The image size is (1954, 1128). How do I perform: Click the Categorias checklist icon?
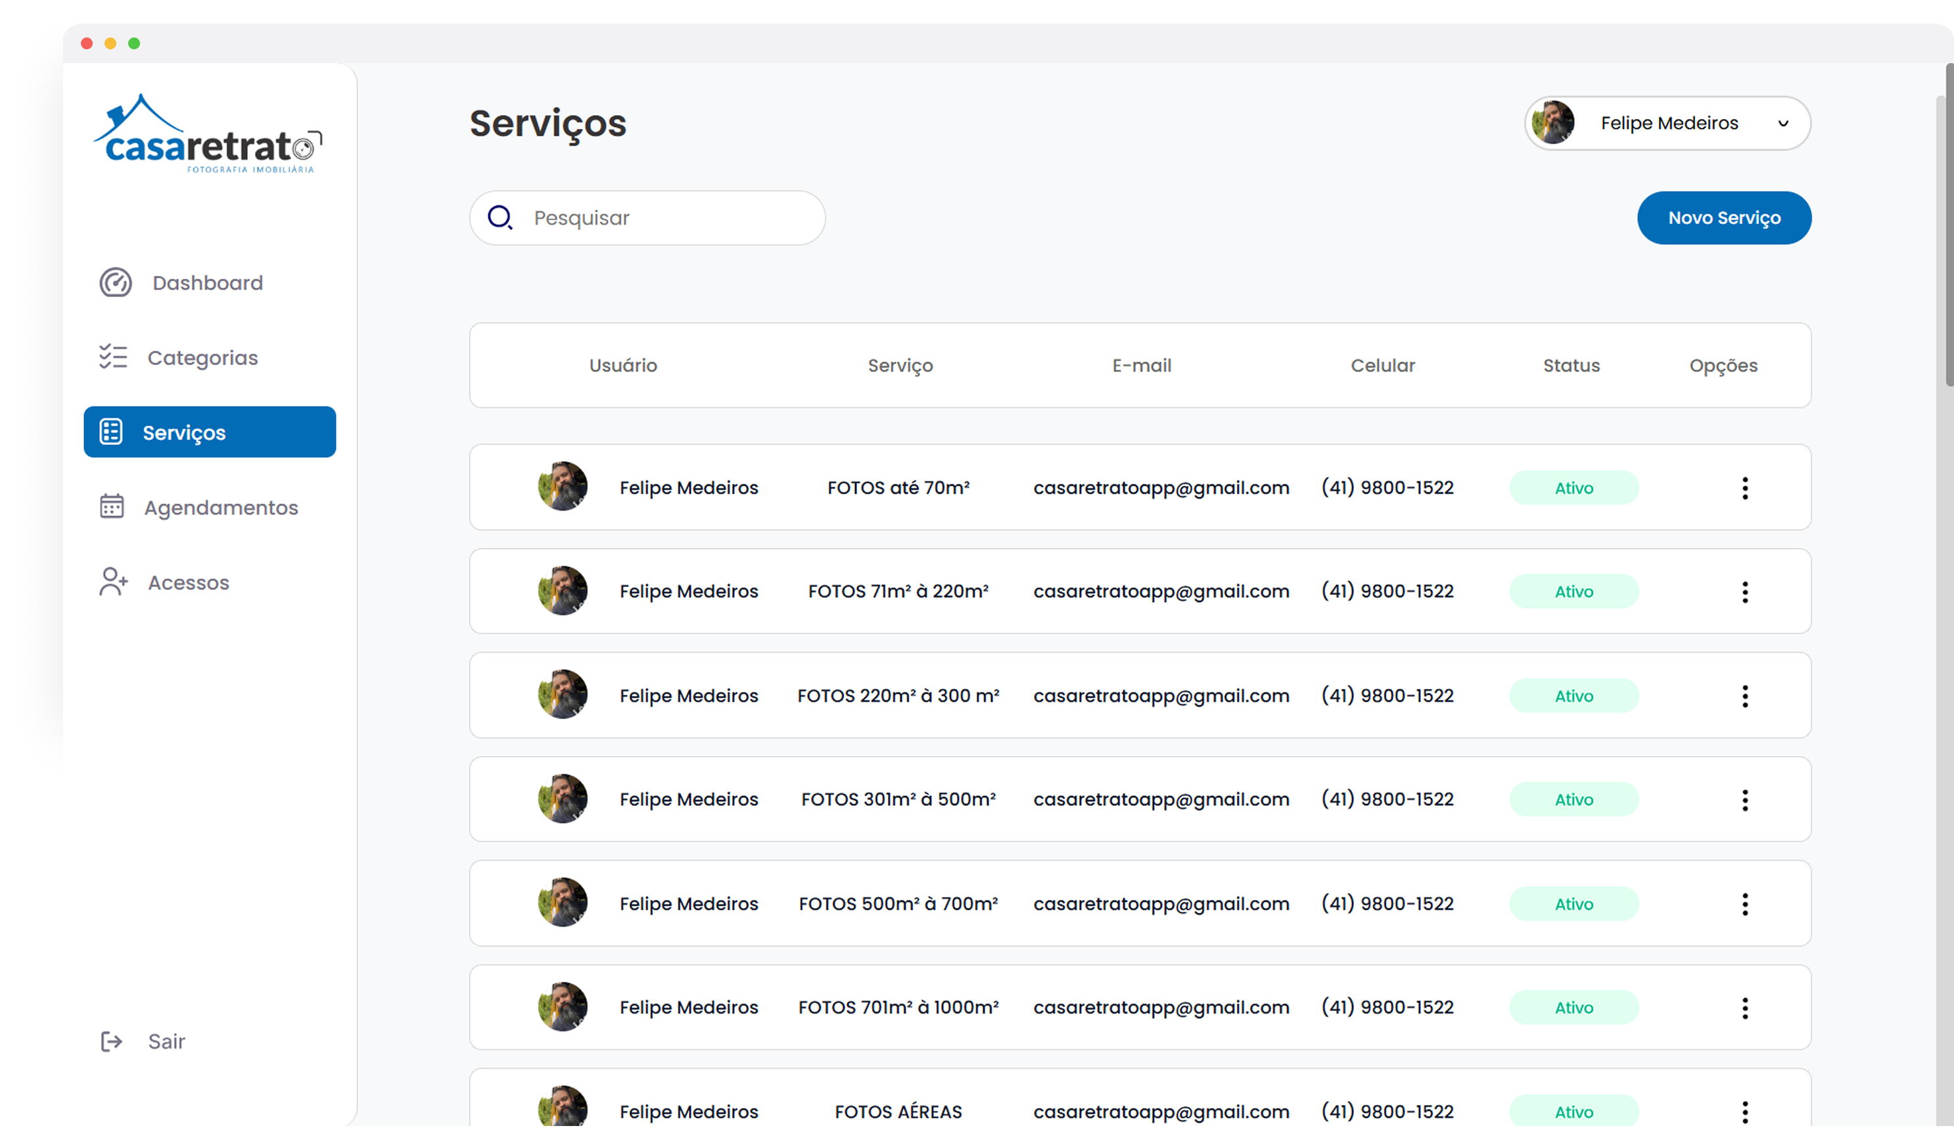(x=113, y=357)
